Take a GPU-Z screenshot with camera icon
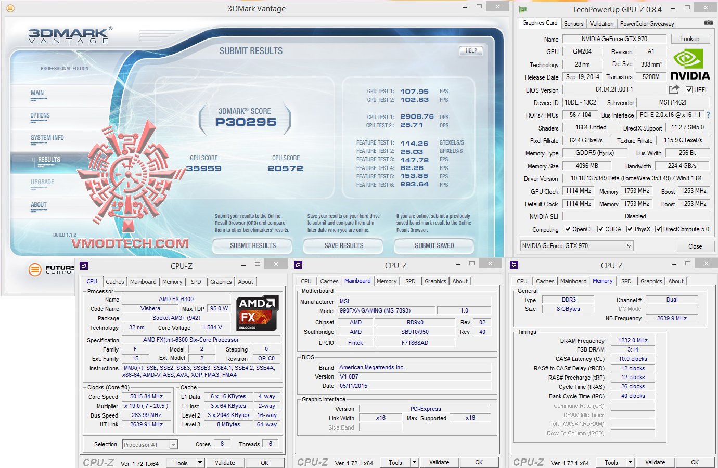The height and width of the screenshot is (468, 718). click(708, 23)
